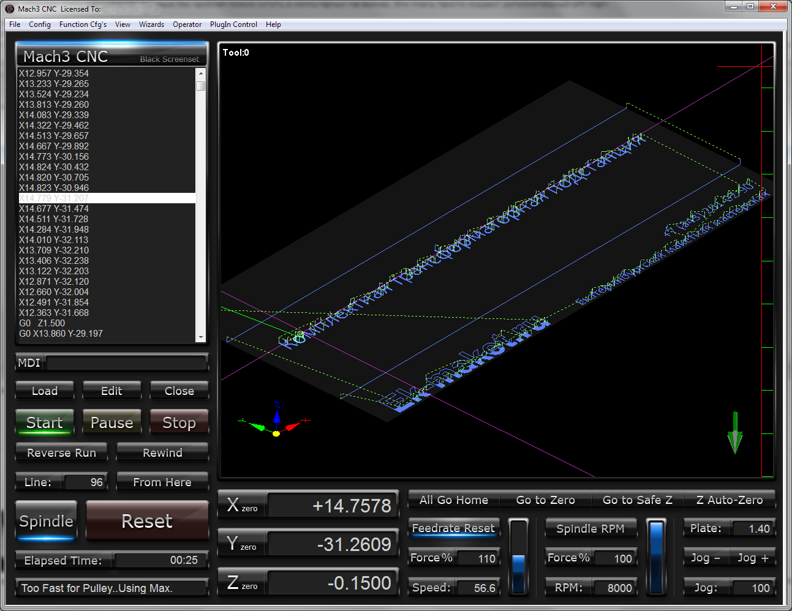Image resolution: width=792 pixels, height=611 pixels.
Task: Open the Help menu
Action: pyautogui.click(x=273, y=24)
